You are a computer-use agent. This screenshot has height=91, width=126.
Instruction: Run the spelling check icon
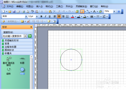point(33,12)
